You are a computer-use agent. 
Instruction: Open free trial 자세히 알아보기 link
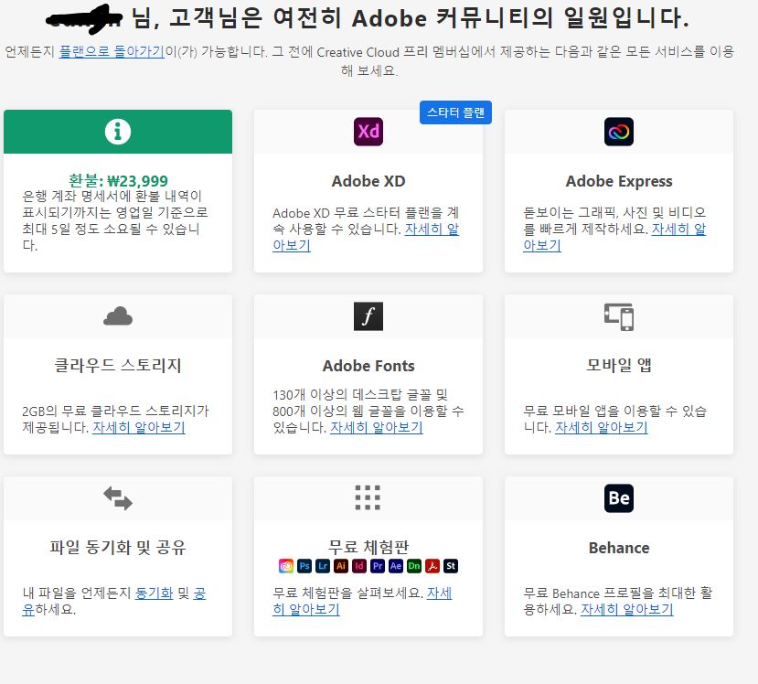point(306,610)
